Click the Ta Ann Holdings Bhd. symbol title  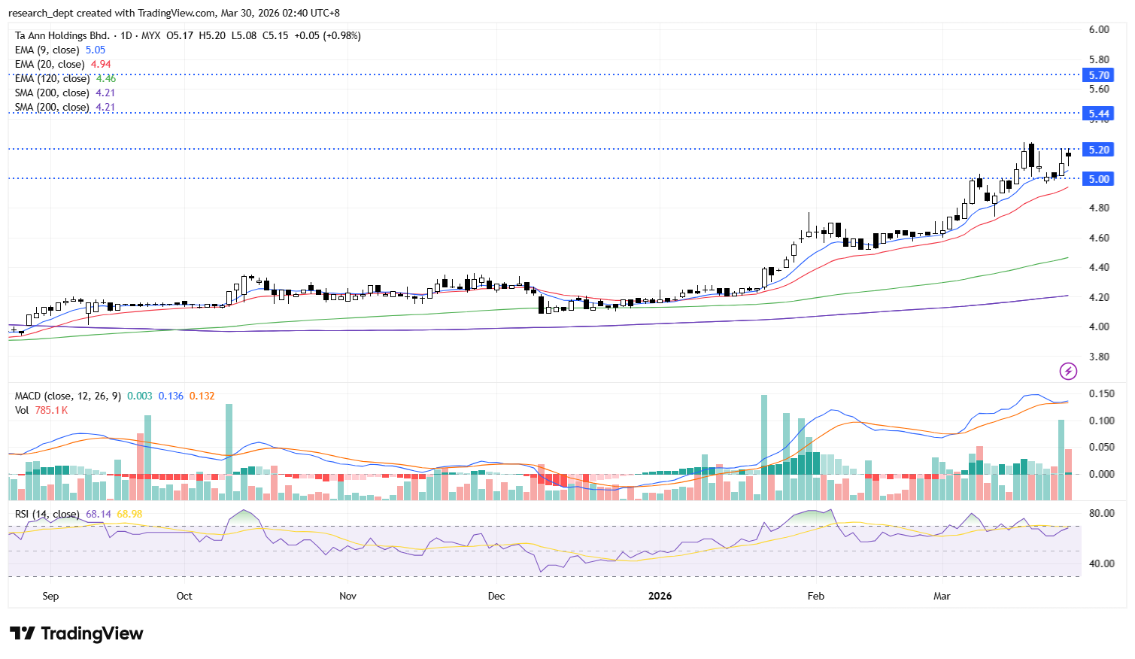click(x=62, y=36)
